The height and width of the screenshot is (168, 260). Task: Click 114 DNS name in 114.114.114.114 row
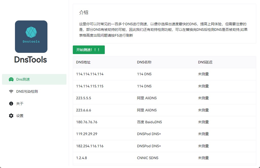144,74
